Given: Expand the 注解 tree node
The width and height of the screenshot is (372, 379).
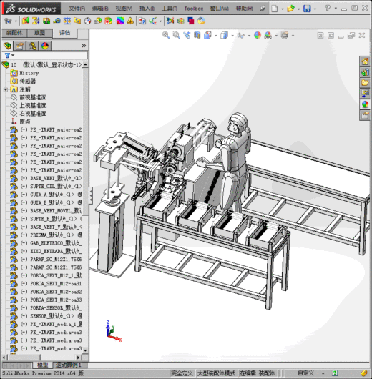Looking at the screenshot, I should 5,89.
